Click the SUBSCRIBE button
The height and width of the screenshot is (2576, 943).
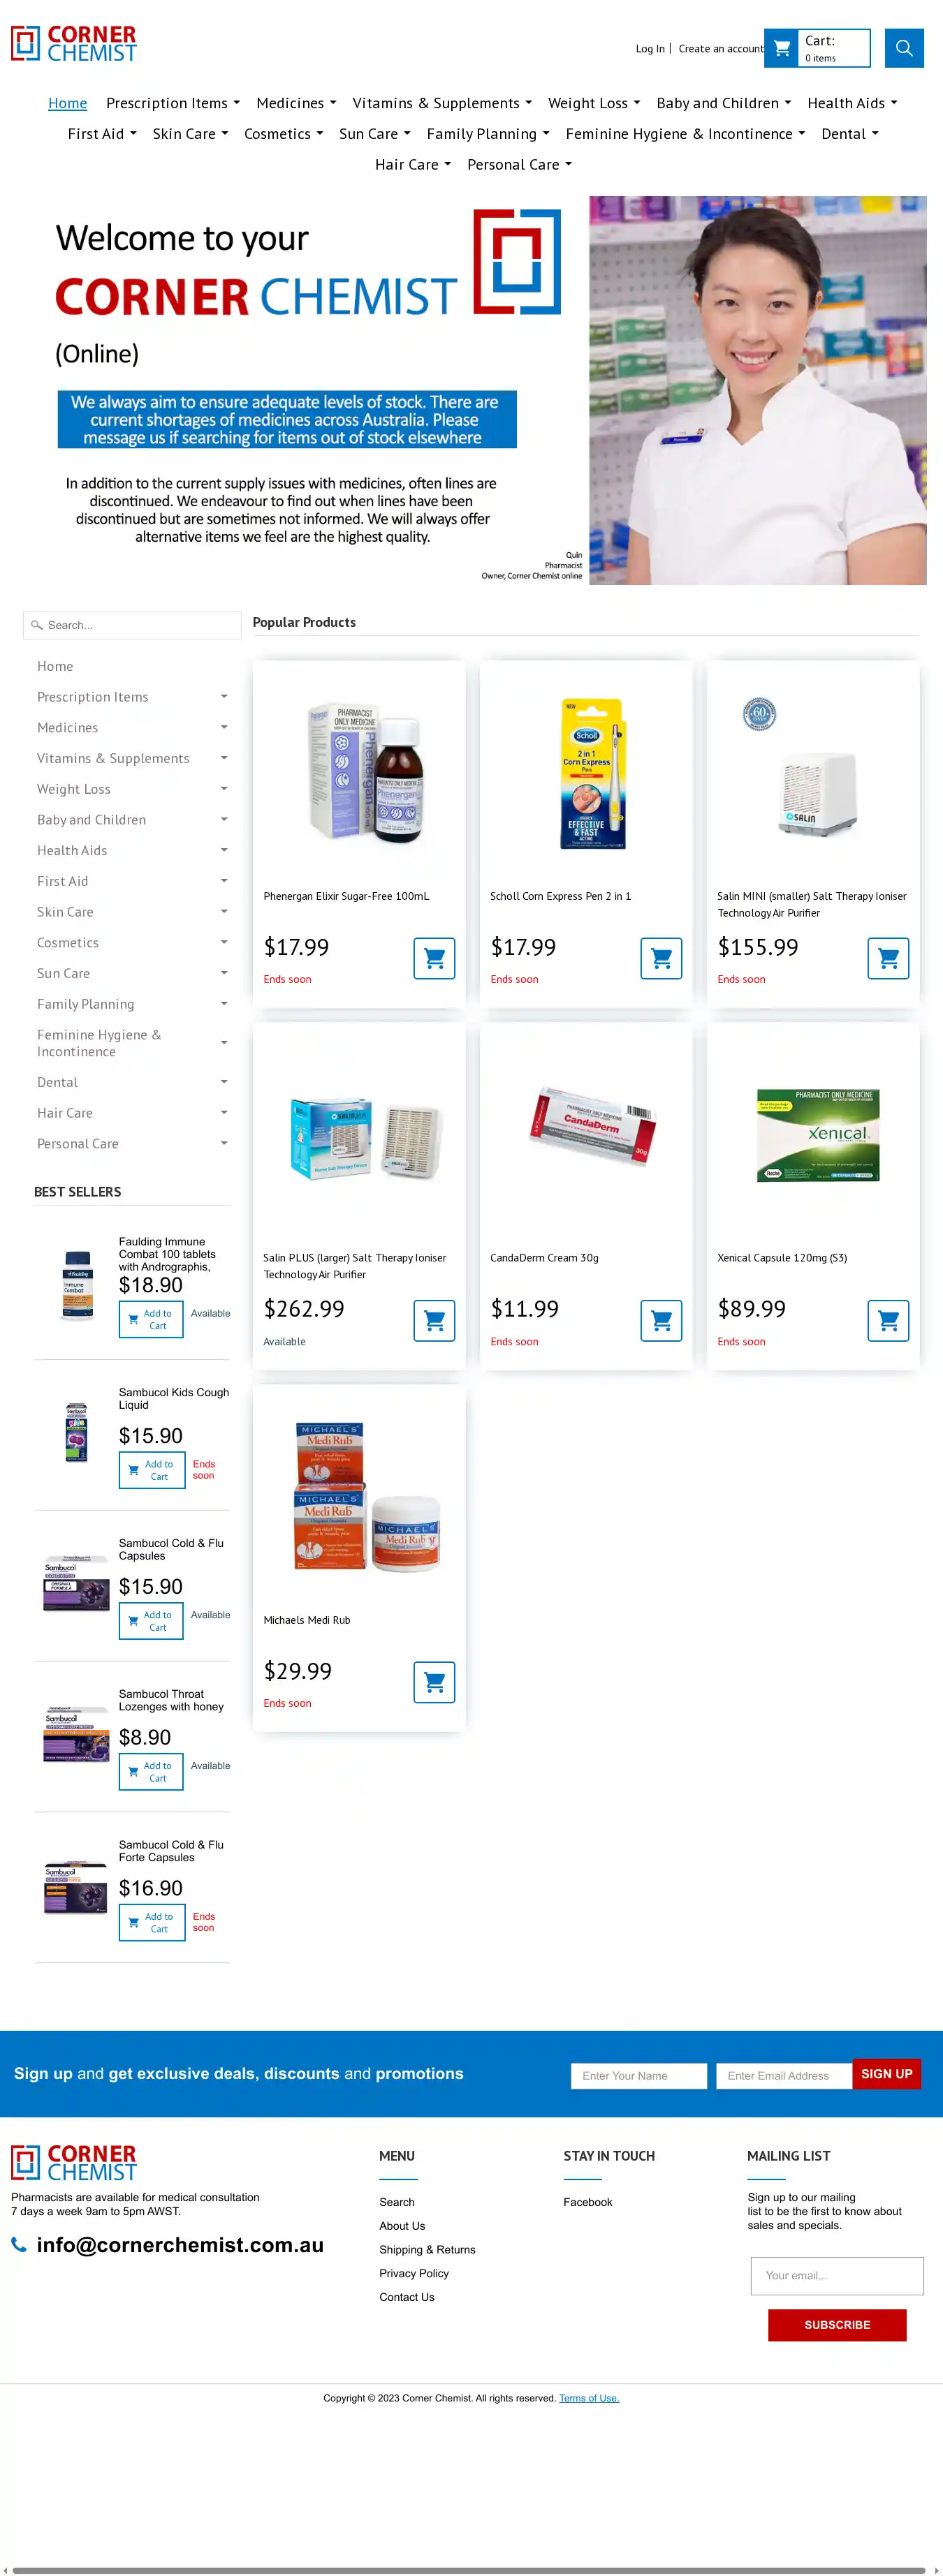click(837, 2325)
